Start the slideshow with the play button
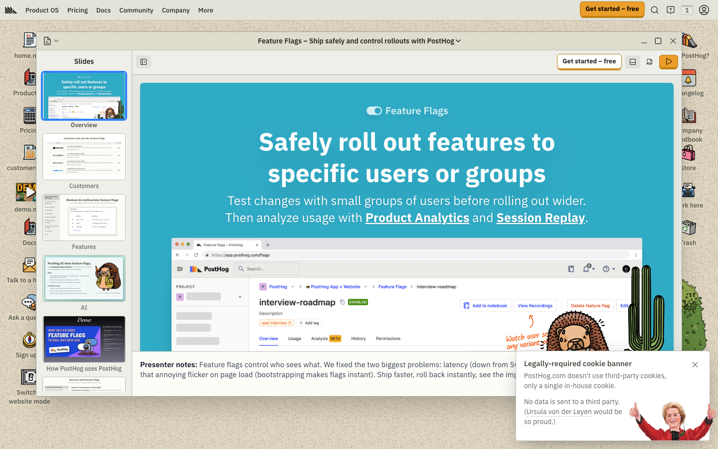Viewport: 718px width, 449px height. click(669, 62)
